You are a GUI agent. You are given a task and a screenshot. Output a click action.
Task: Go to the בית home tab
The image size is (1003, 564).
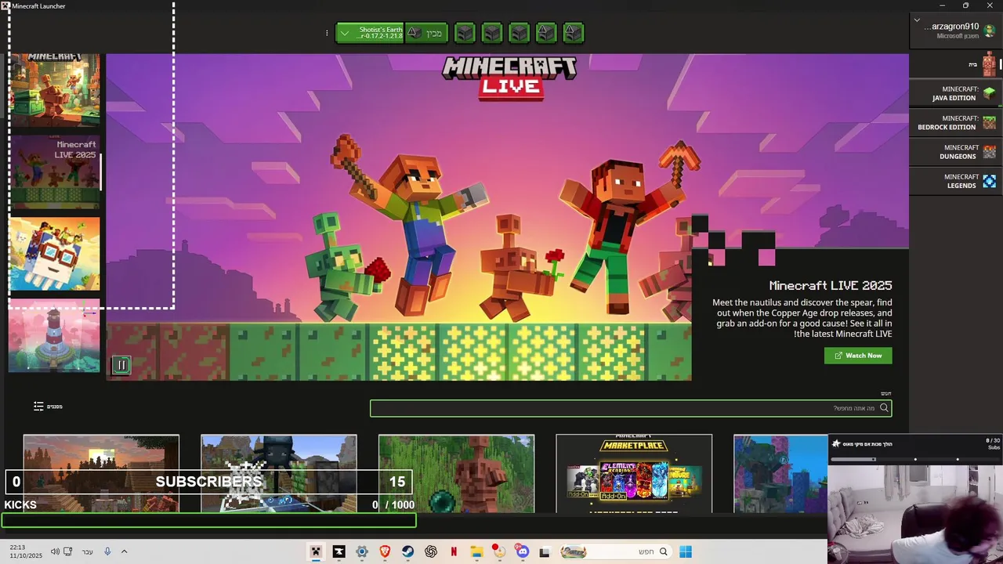point(954,64)
